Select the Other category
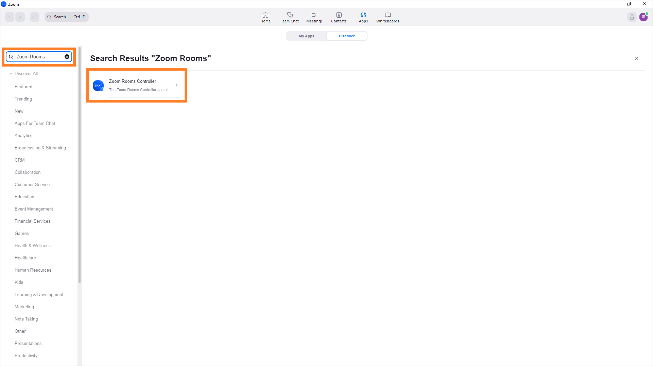Viewport: 653px width, 366px height. (x=20, y=331)
